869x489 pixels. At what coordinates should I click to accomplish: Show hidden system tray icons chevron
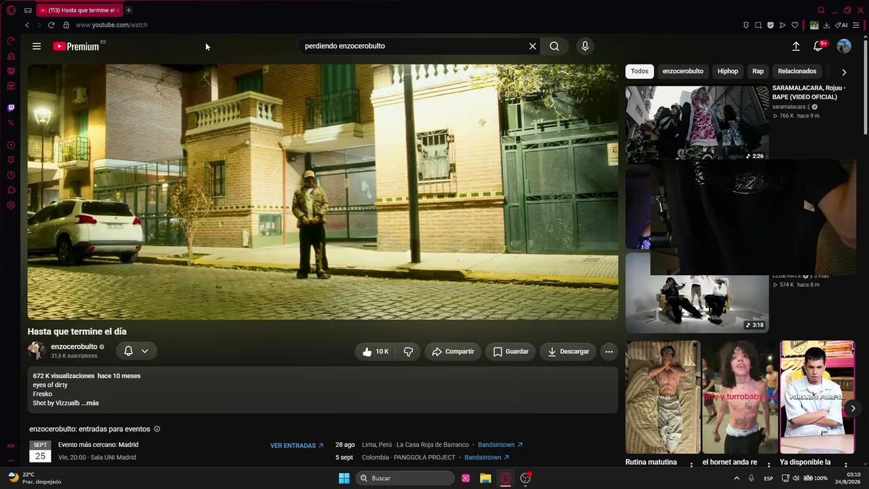(x=737, y=478)
